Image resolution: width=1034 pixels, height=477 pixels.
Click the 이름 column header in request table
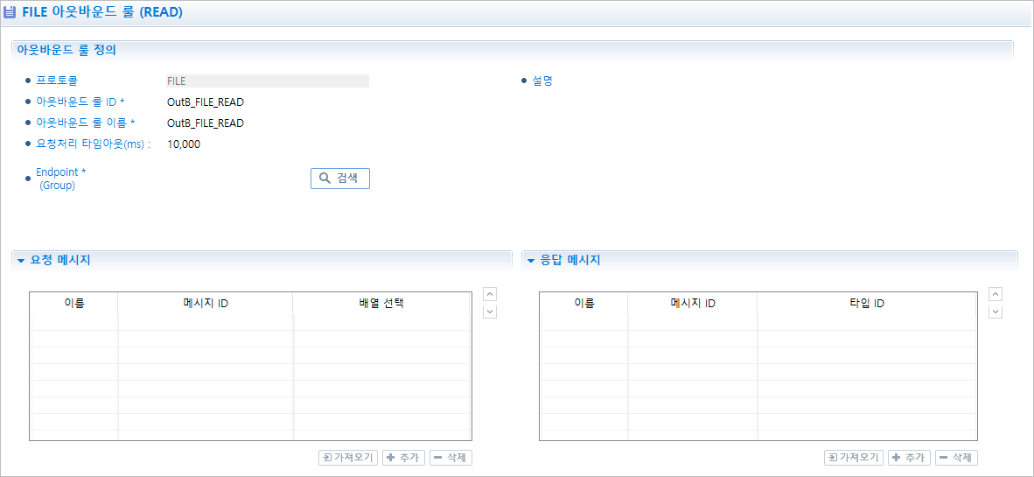73,304
